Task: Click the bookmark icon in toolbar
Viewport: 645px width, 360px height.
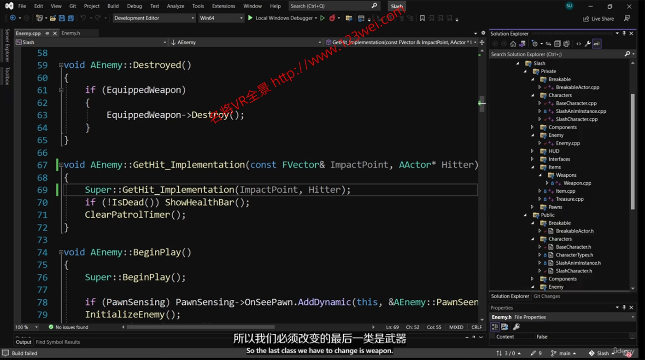Action: point(422,18)
